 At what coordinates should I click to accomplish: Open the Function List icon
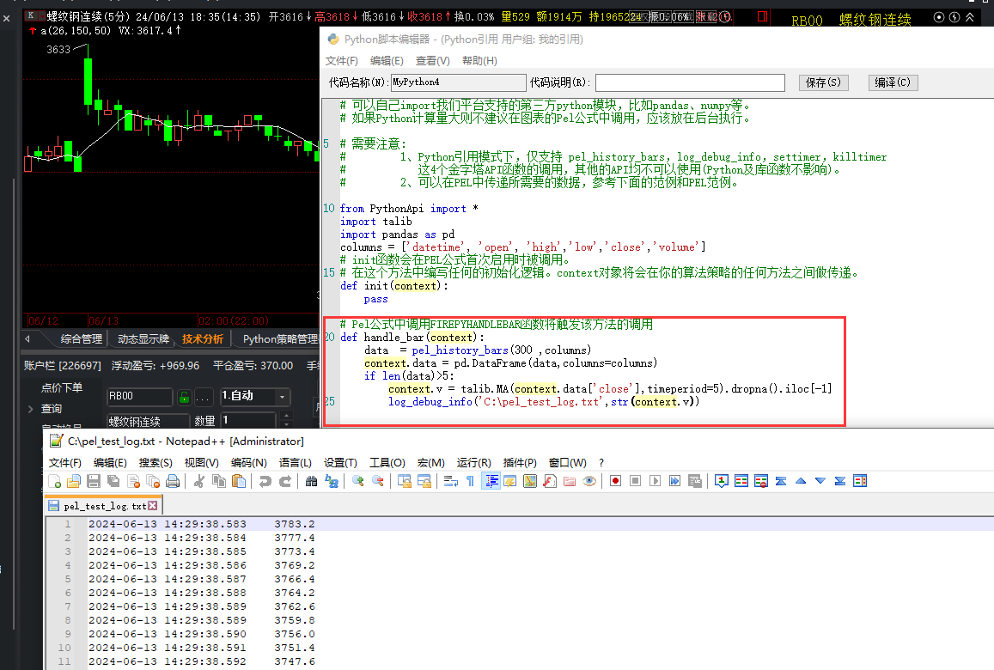550,481
